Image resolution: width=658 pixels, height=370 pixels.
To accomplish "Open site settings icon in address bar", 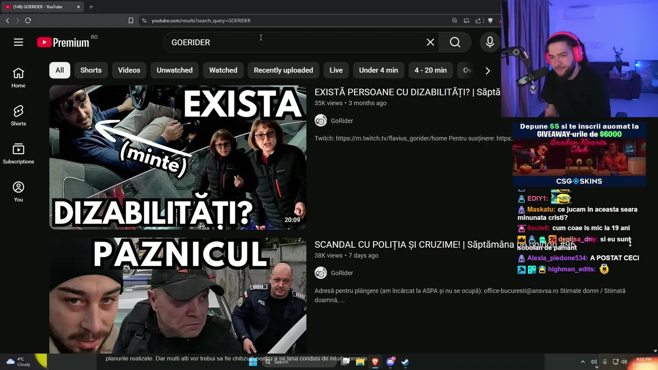I will tap(144, 21).
